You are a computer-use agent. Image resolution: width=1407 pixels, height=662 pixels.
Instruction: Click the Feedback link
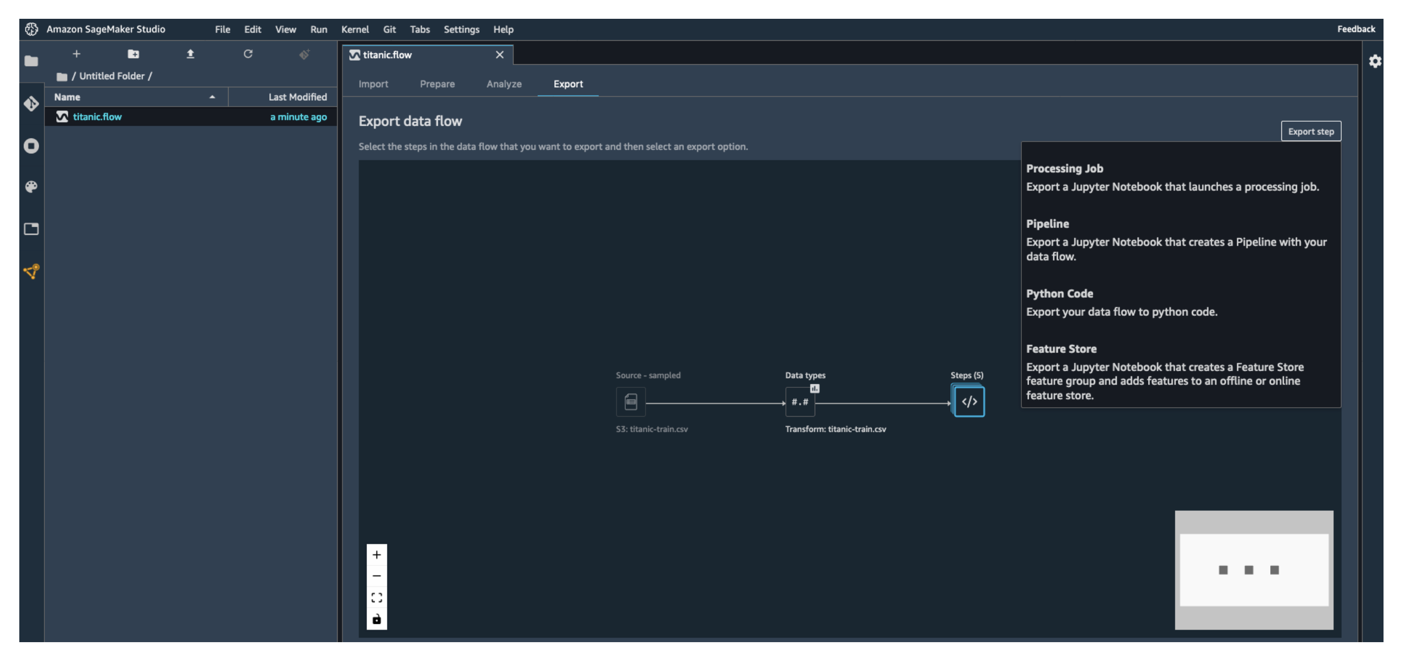(x=1356, y=29)
